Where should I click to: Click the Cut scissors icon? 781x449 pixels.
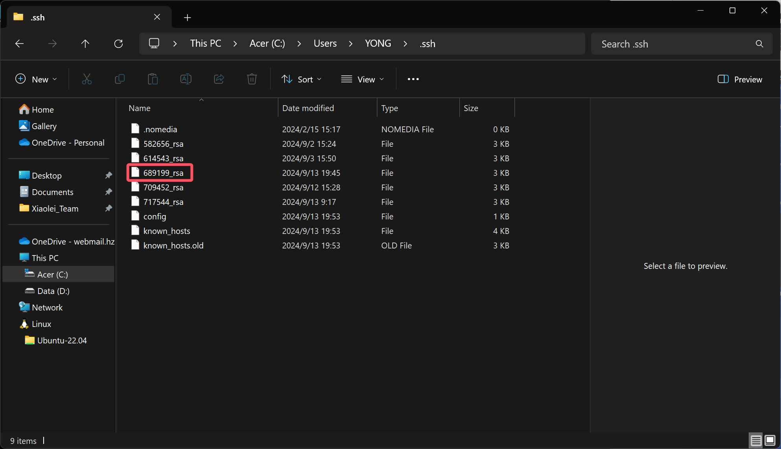tap(87, 79)
